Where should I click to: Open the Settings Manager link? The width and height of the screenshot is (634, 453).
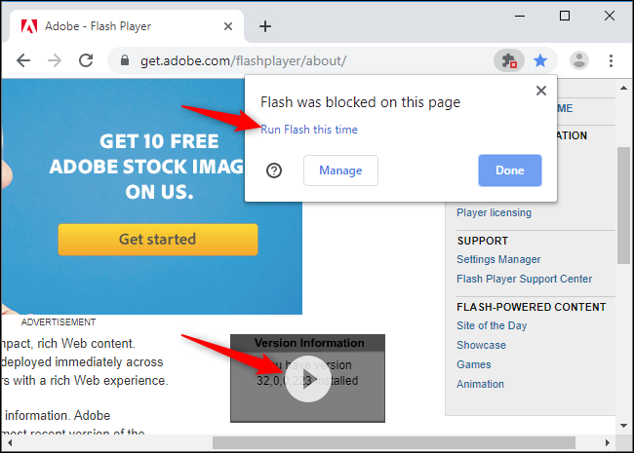pos(498,259)
